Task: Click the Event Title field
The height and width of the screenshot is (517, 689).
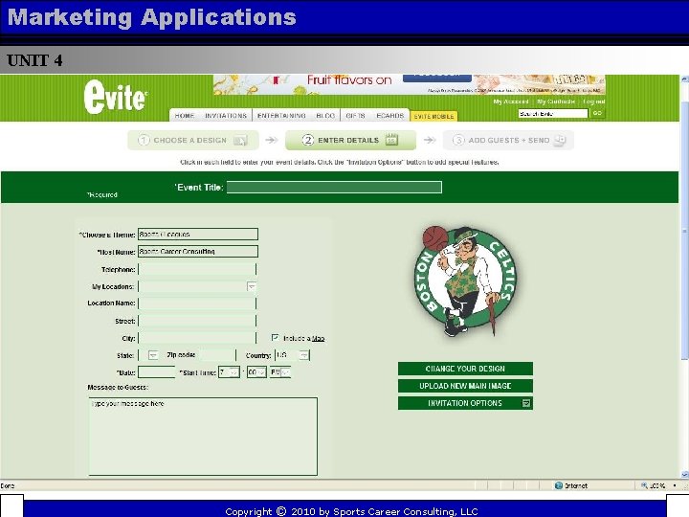Action: coord(334,188)
